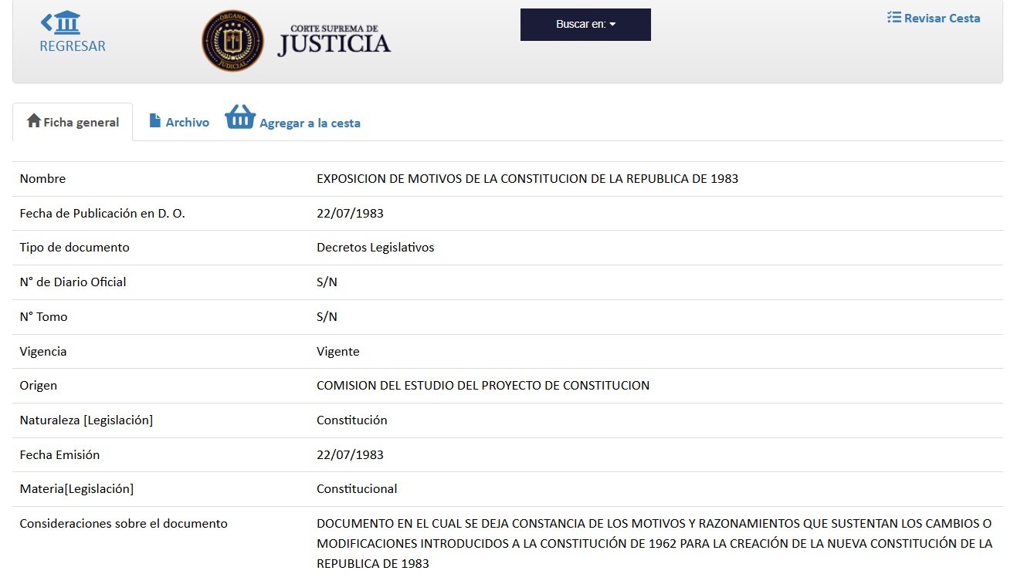Click the JUSTICIA wordmark text
Image resolution: width=1024 pixels, height=584 pixels.
(x=334, y=45)
